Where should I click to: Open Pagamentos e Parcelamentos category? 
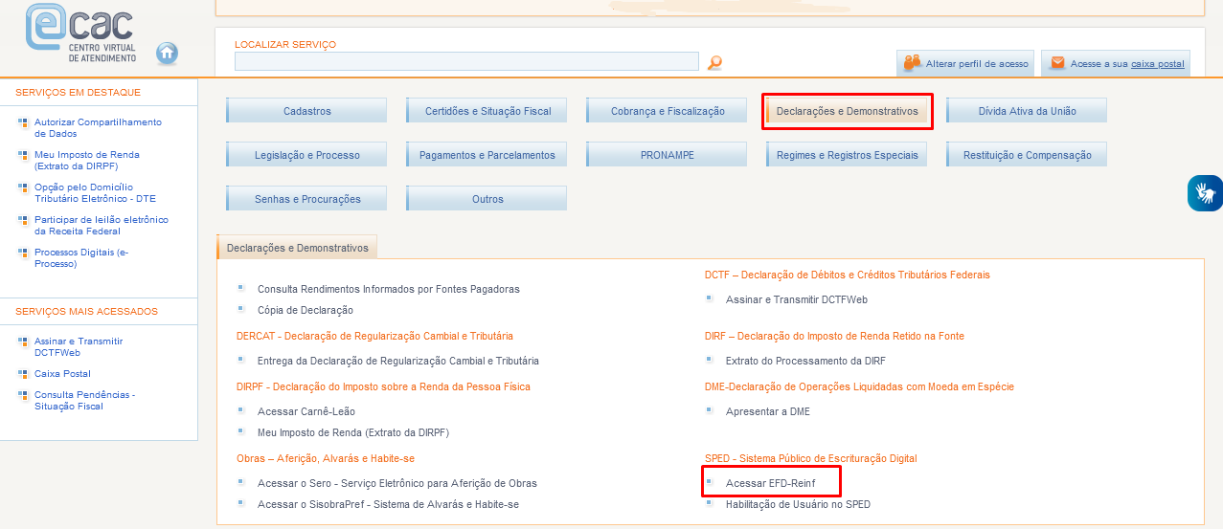487,155
